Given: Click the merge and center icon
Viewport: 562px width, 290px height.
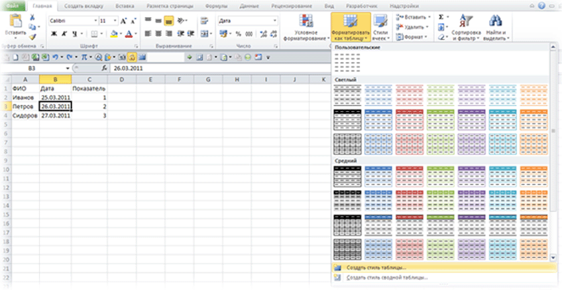Looking at the screenshot, I should pyautogui.click(x=203, y=34).
